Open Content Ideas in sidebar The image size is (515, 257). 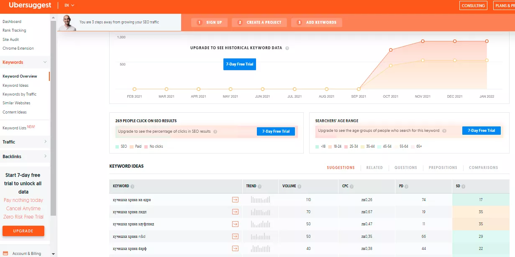pos(15,112)
